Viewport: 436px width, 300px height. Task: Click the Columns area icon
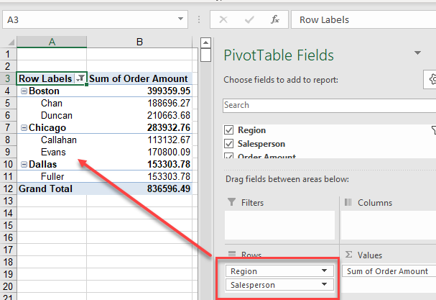point(349,204)
